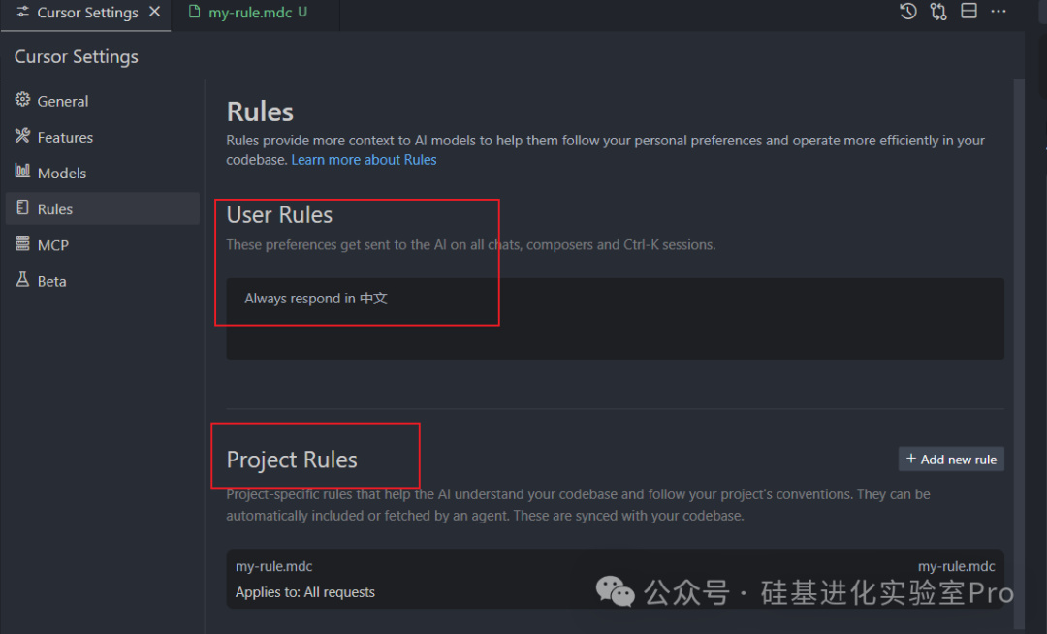Viewport: 1047px width, 634px height.
Task: Open the MCP settings section
Action: 102,245
